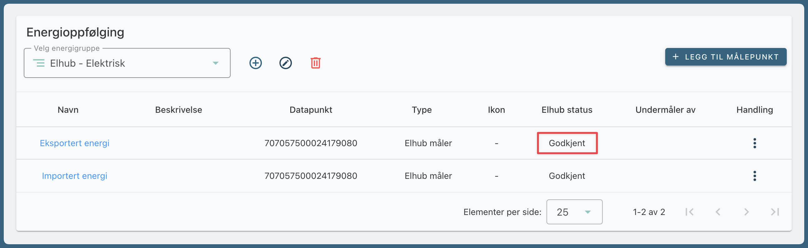Click the Undermåler av column header
Viewport: 808px width, 248px height.
tap(665, 110)
